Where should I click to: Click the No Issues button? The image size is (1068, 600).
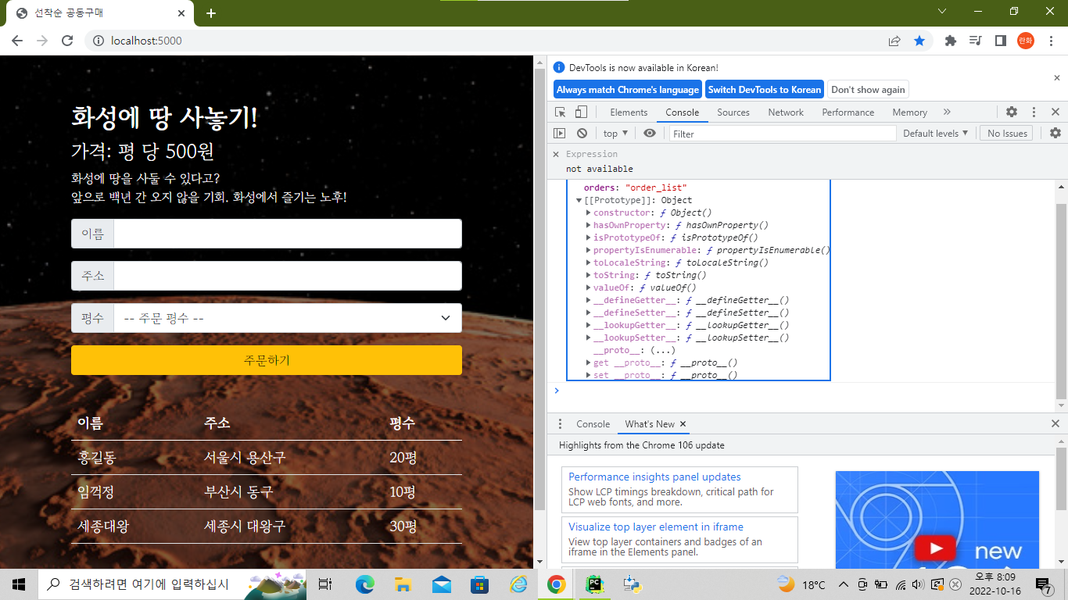tap(1007, 134)
